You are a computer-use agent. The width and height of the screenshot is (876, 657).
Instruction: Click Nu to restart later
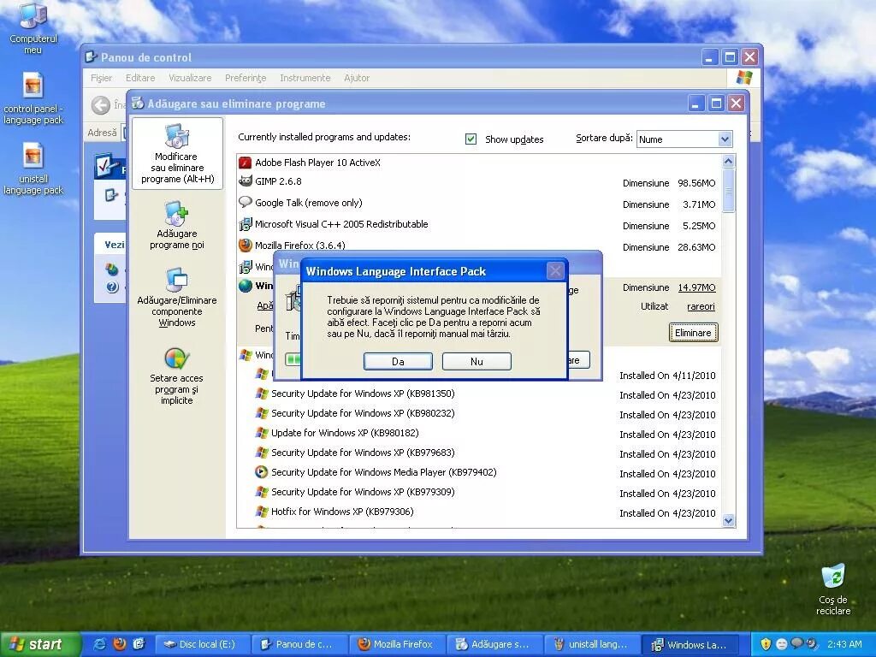pos(476,362)
